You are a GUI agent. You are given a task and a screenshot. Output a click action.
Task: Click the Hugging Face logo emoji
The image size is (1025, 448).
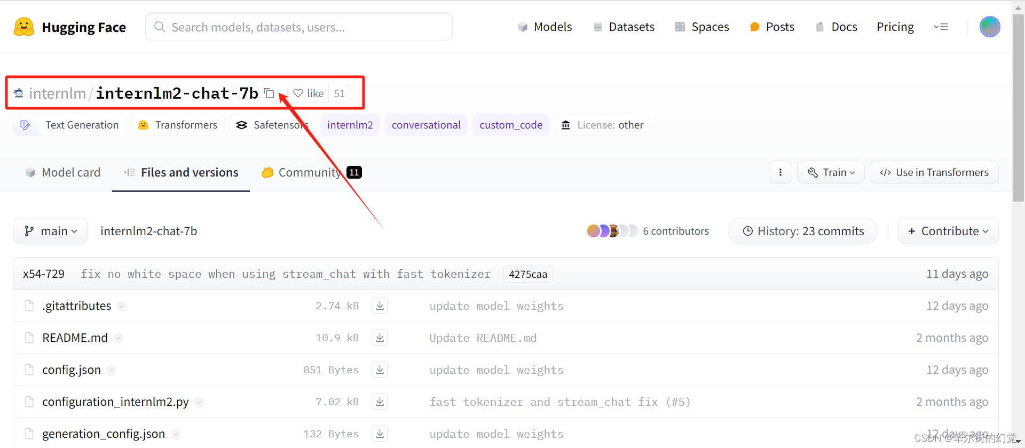(x=24, y=27)
